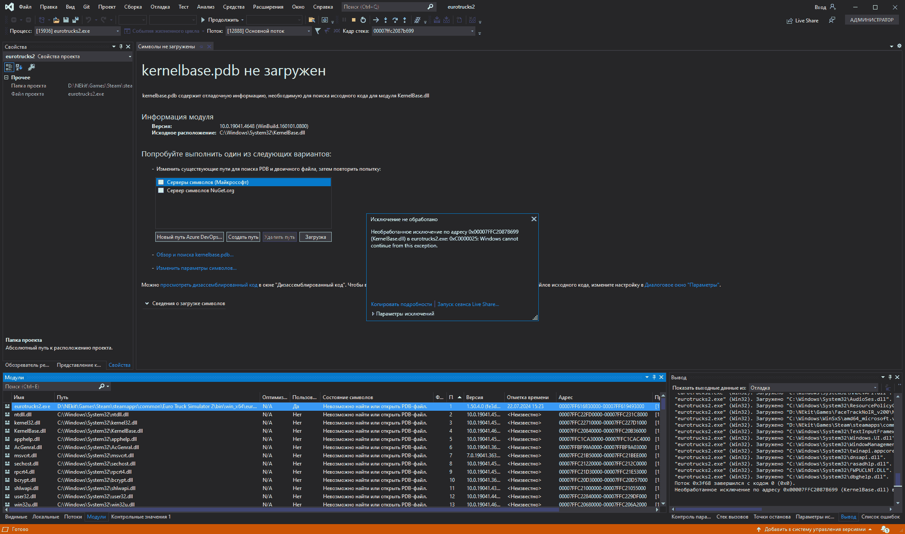The width and height of the screenshot is (905, 534).
Task: Click Копировать подробности link
Action: [x=401, y=304]
